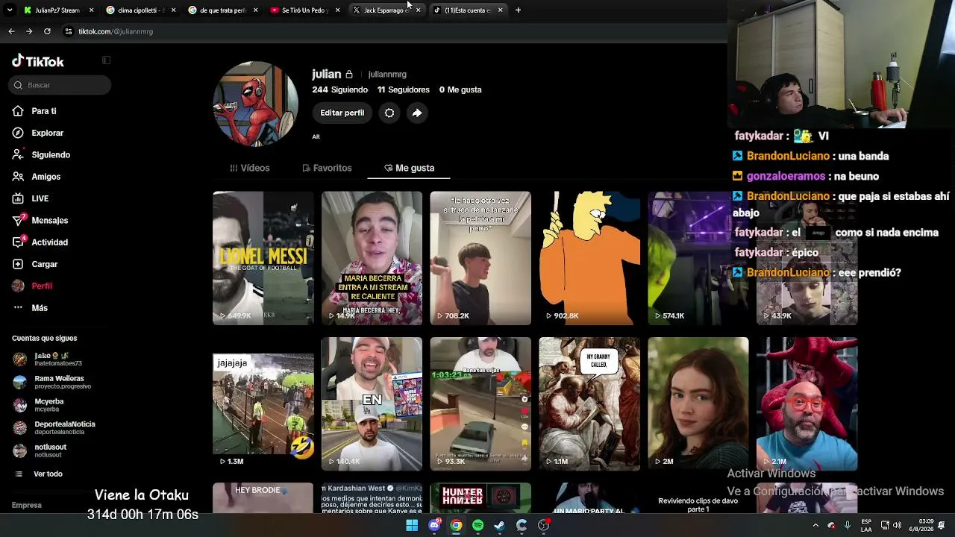Collapse the TikTok sidebar panel
The height and width of the screenshot is (537, 955).
[106, 60]
